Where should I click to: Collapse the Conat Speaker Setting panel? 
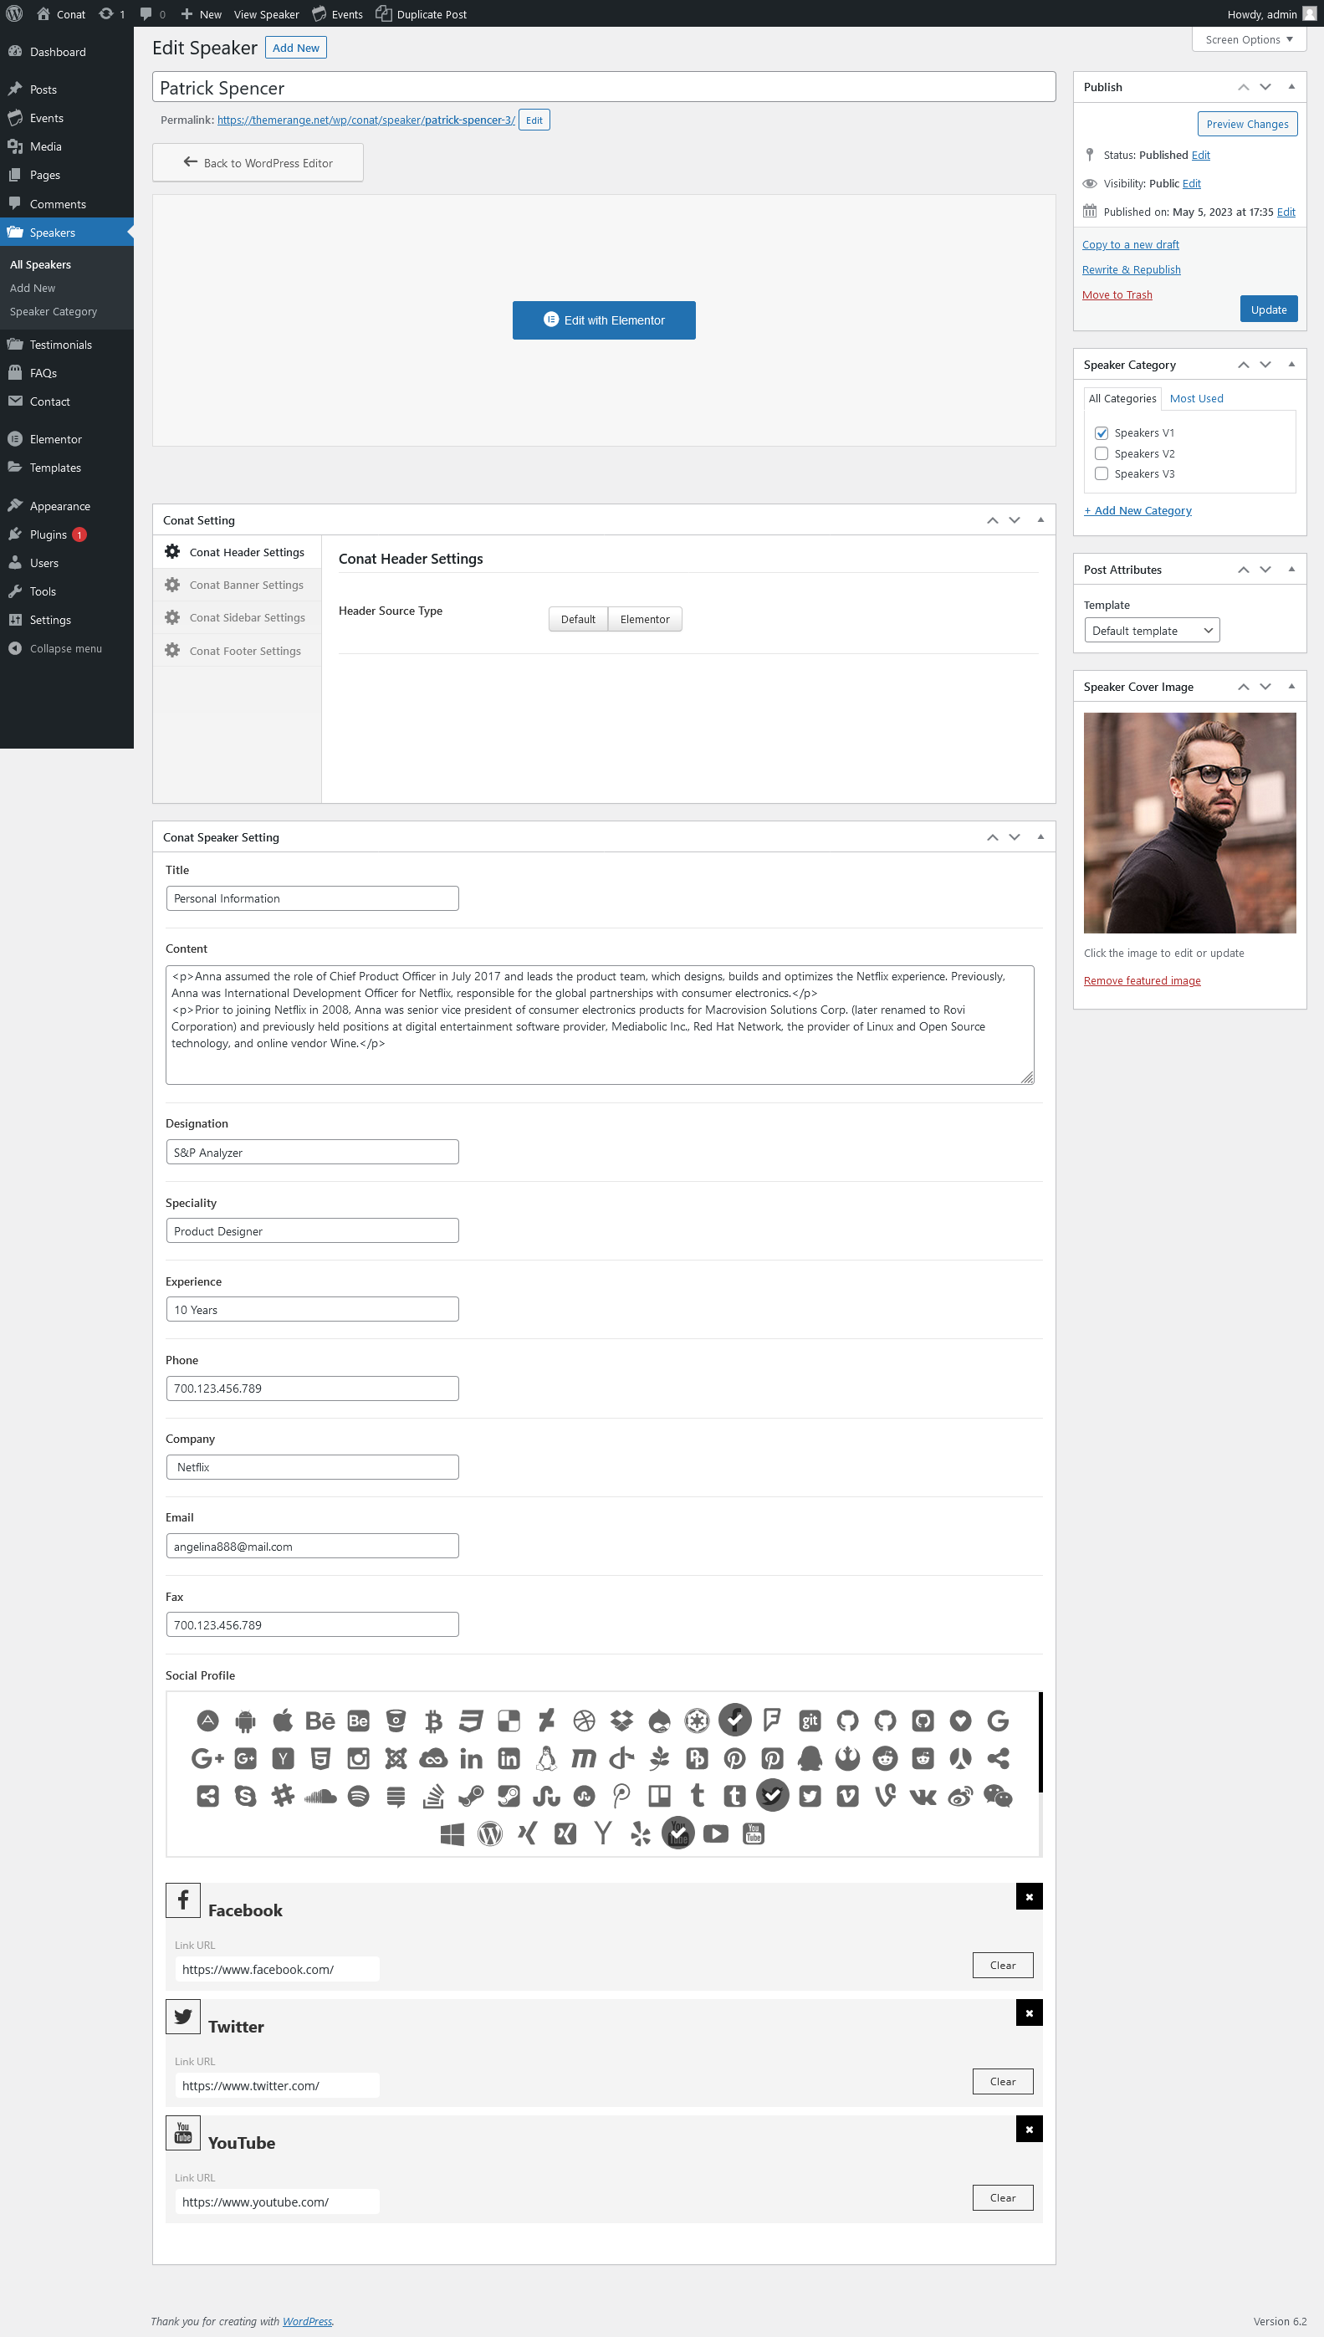pos(1040,836)
